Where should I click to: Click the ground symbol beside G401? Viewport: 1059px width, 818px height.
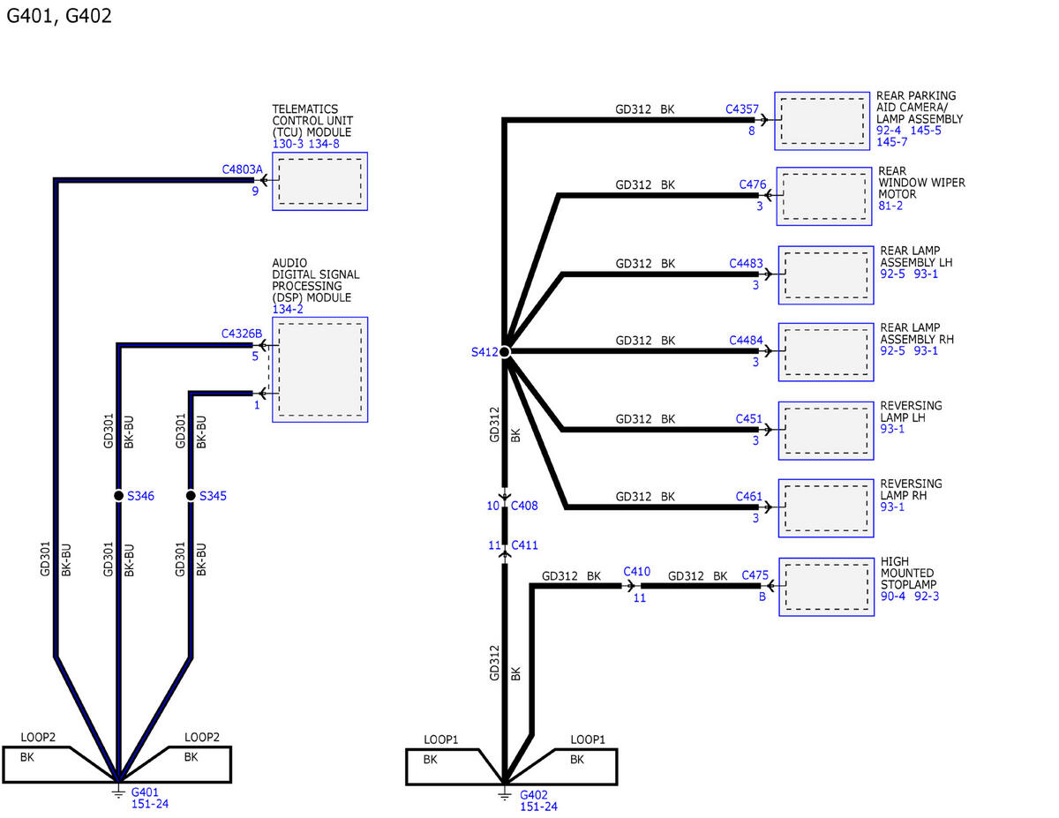pyautogui.click(x=118, y=792)
